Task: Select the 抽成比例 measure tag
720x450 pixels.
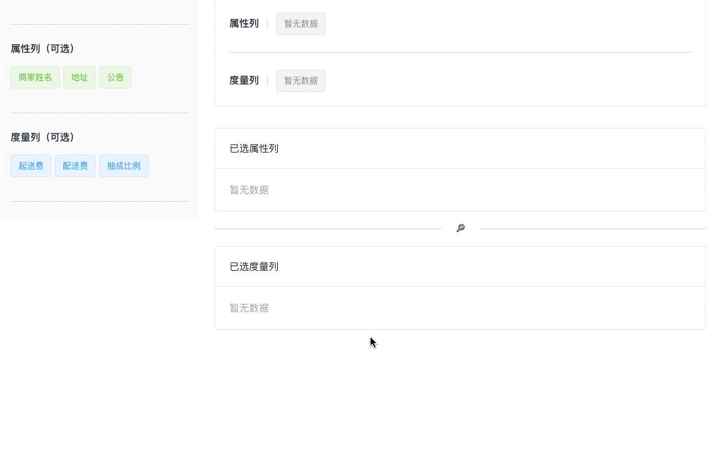Action: click(123, 166)
